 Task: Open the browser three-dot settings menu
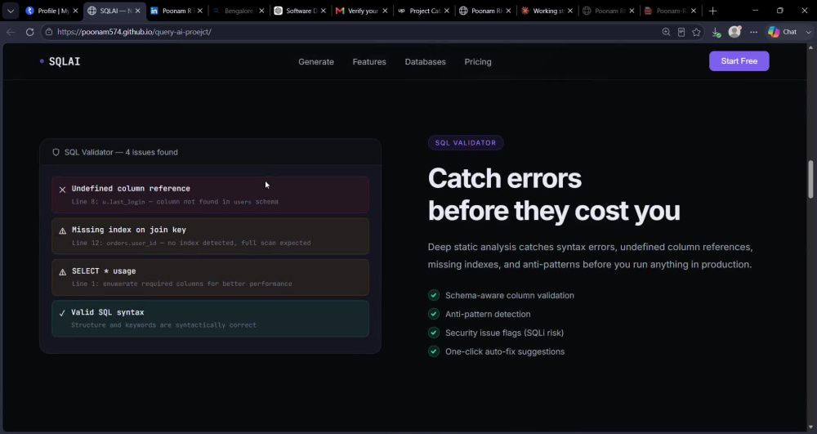point(753,32)
